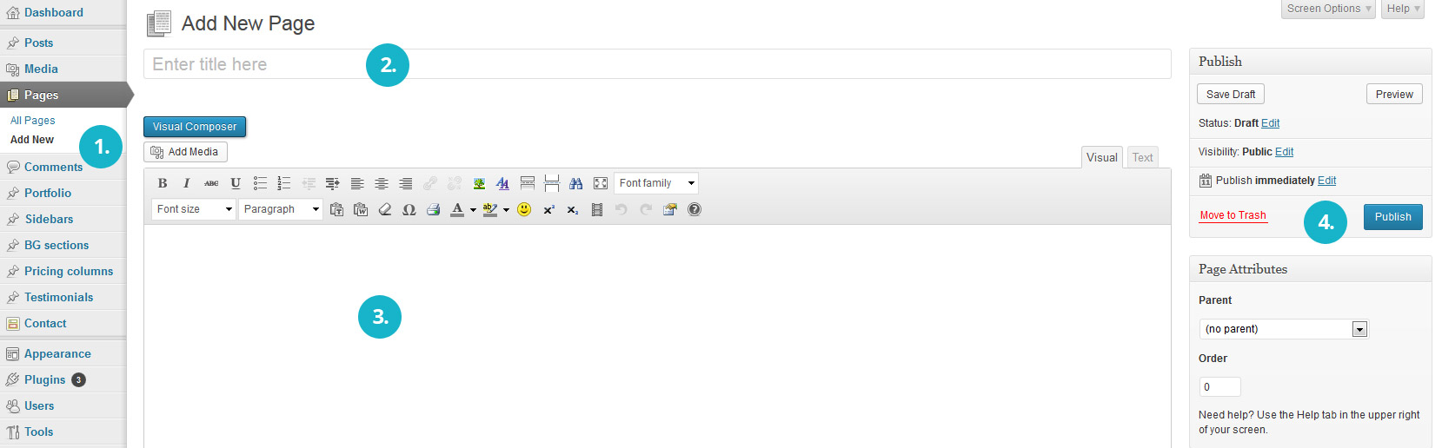Viewport: 1442px width, 448px height.
Task: Click the Order number field
Action: 1219,387
